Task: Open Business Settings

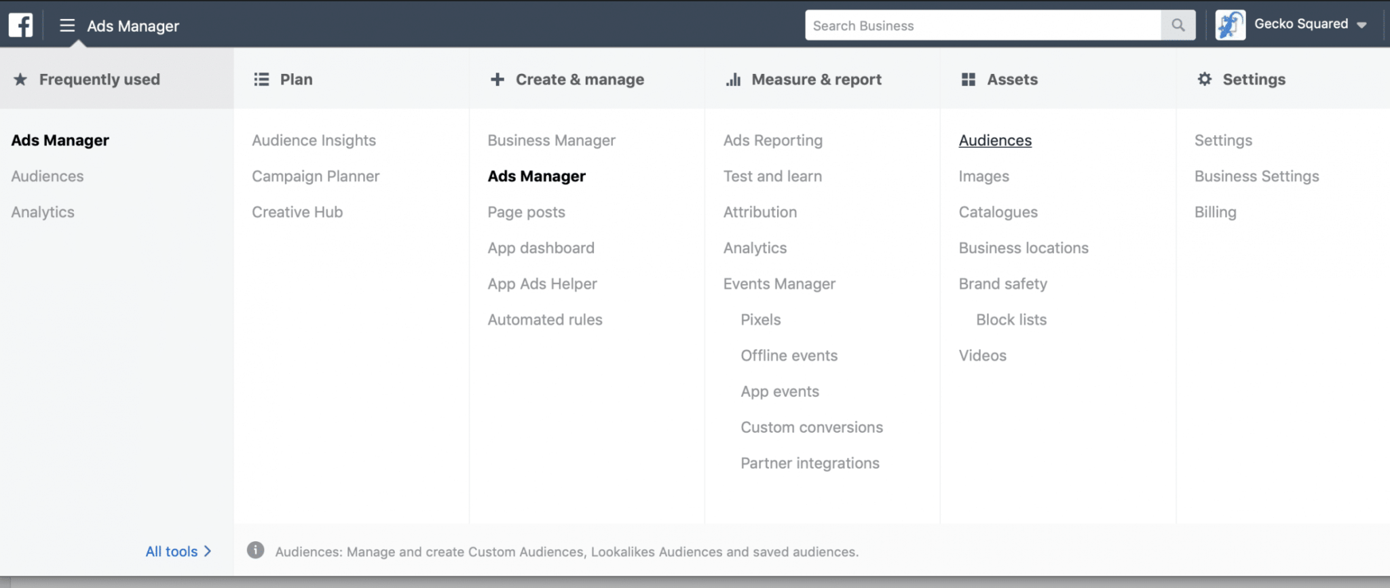Action: tap(1256, 176)
